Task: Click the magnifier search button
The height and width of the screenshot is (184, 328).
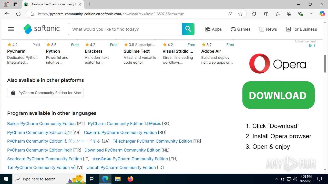Action: click(x=188, y=29)
